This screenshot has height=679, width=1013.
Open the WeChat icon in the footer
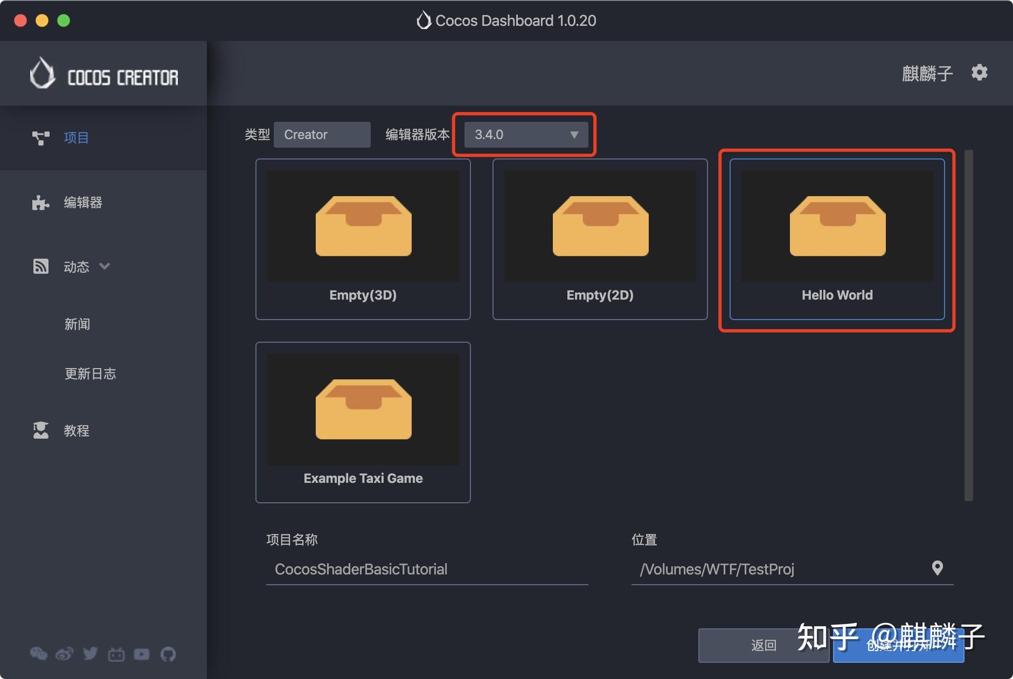pos(38,653)
